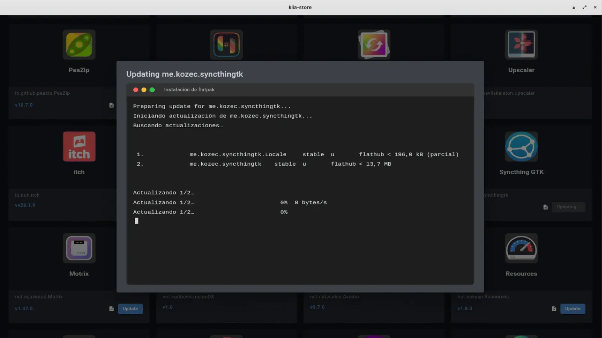
Task: Click the '0 bytes/s' transfer speed
Action: (311, 203)
